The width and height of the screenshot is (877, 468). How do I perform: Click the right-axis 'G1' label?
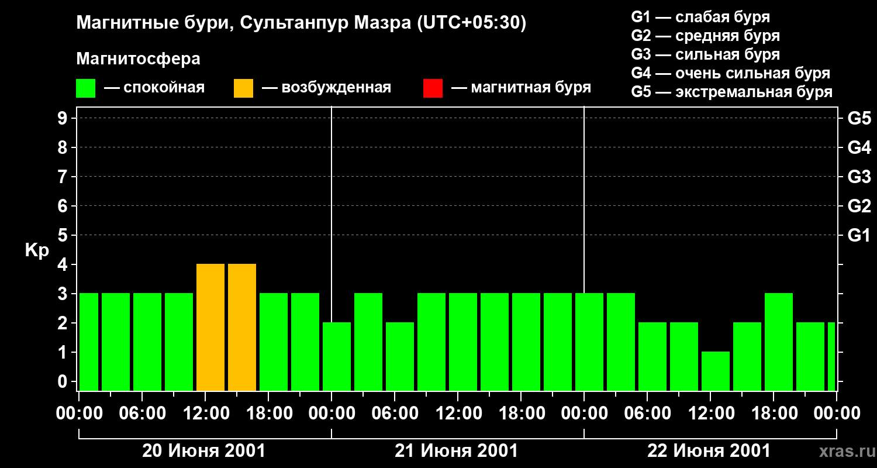[859, 235]
